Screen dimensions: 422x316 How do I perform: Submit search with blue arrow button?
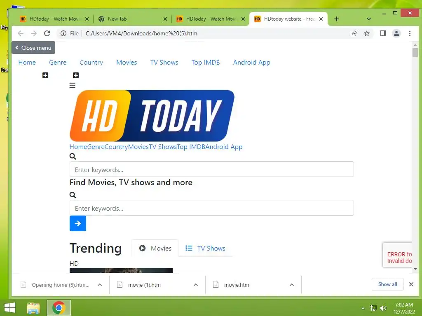tap(78, 223)
